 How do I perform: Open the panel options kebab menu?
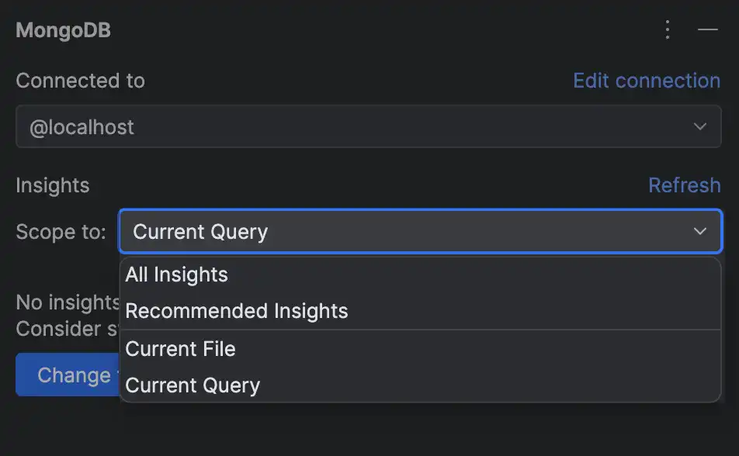(x=667, y=29)
